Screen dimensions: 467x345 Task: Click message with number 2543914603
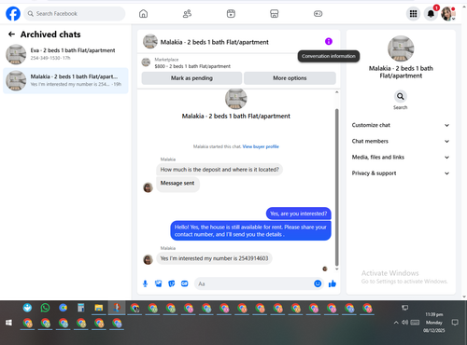point(214,258)
